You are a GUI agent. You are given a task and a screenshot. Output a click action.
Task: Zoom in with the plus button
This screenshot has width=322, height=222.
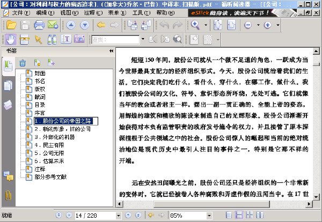tap(267, 25)
